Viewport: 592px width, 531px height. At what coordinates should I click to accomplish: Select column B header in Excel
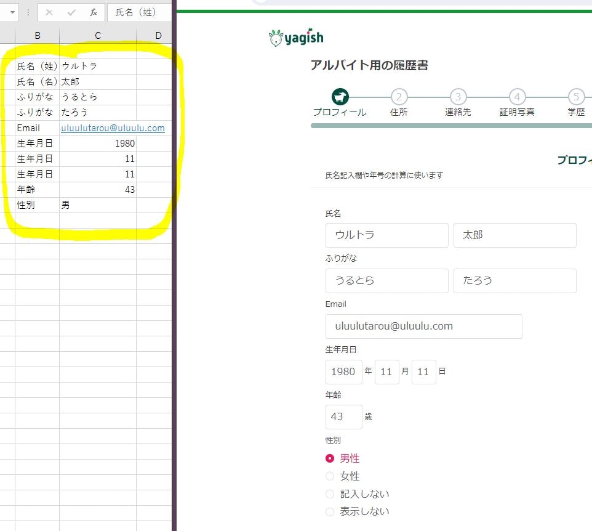coord(38,36)
